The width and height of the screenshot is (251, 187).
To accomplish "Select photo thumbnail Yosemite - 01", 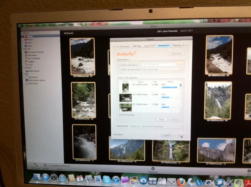I will [83, 57].
